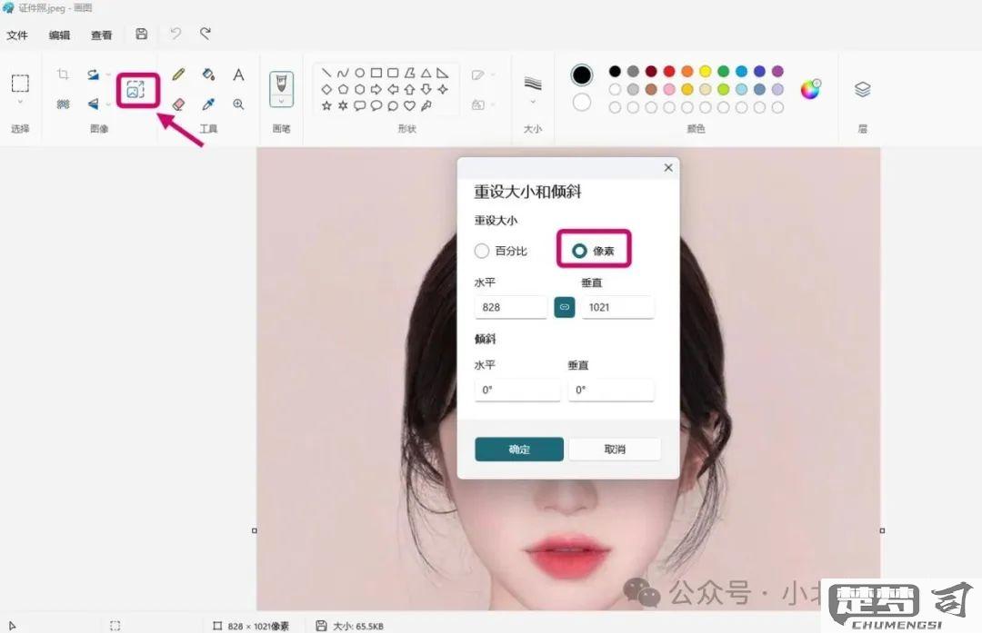The height and width of the screenshot is (633, 982).
Task: Cancel the dialog with 取消
Action: coord(615,450)
